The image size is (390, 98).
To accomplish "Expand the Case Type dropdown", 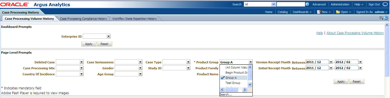I will coord(188,62).
